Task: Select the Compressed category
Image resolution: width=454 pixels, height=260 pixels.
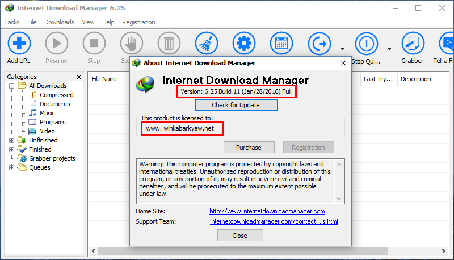Action: click(56, 95)
